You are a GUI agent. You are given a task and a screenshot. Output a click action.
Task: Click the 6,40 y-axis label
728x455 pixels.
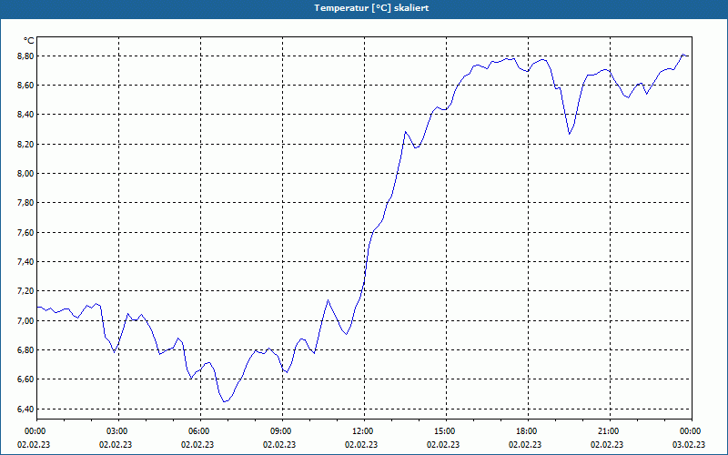25,409
